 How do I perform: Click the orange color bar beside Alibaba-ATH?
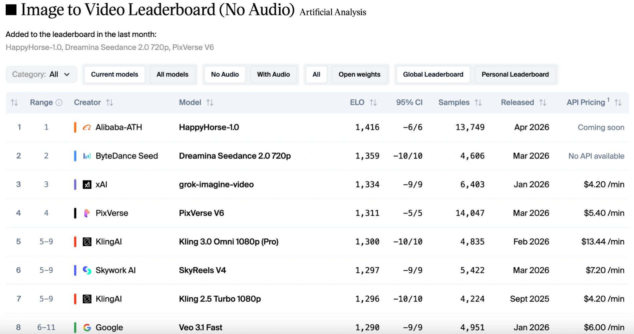[x=75, y=127]
